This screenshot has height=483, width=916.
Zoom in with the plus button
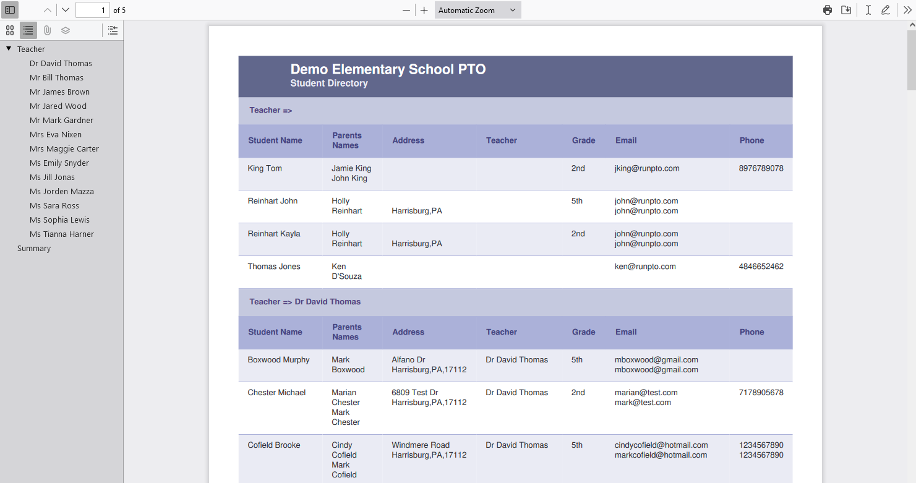coord(424,10)
